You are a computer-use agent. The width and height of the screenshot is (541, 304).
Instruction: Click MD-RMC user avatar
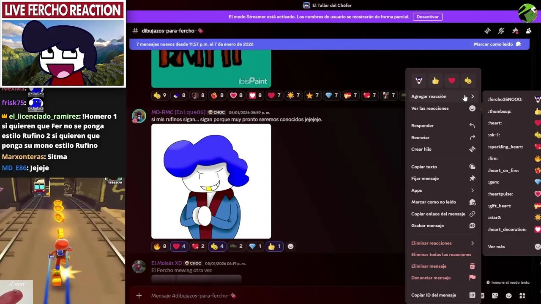(x=139, y=116)
